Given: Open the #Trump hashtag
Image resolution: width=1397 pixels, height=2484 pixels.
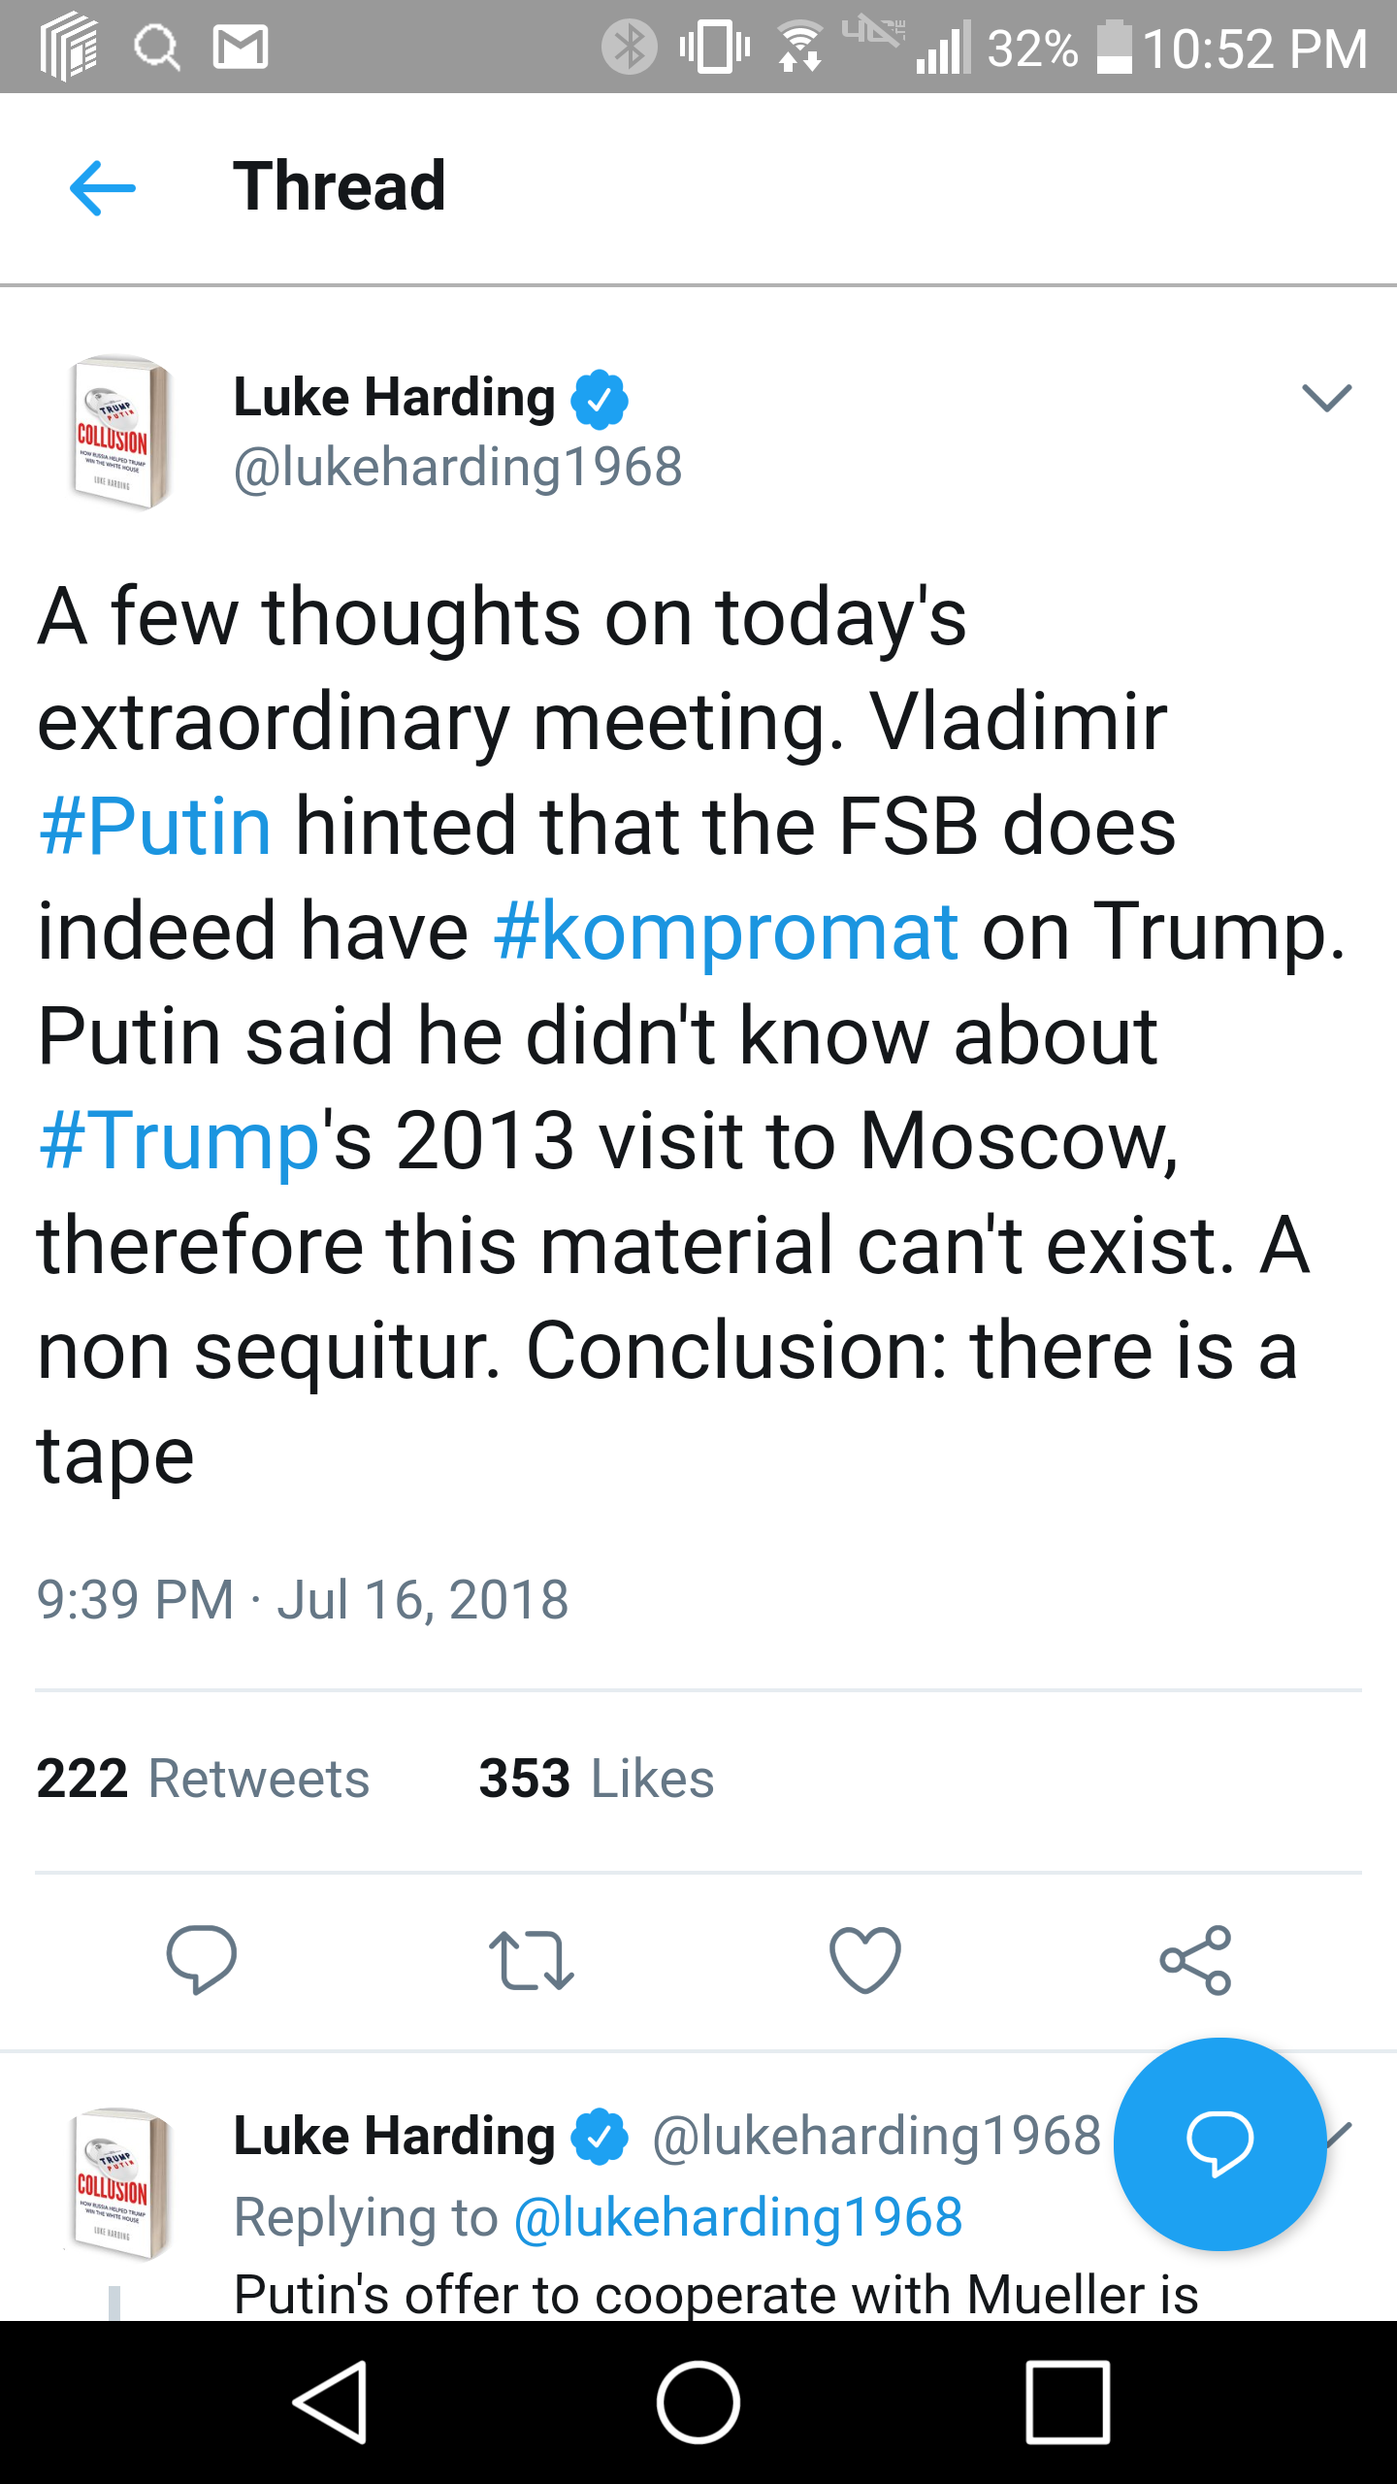Looking at the screenshot, I should [x=179, y=1140].
